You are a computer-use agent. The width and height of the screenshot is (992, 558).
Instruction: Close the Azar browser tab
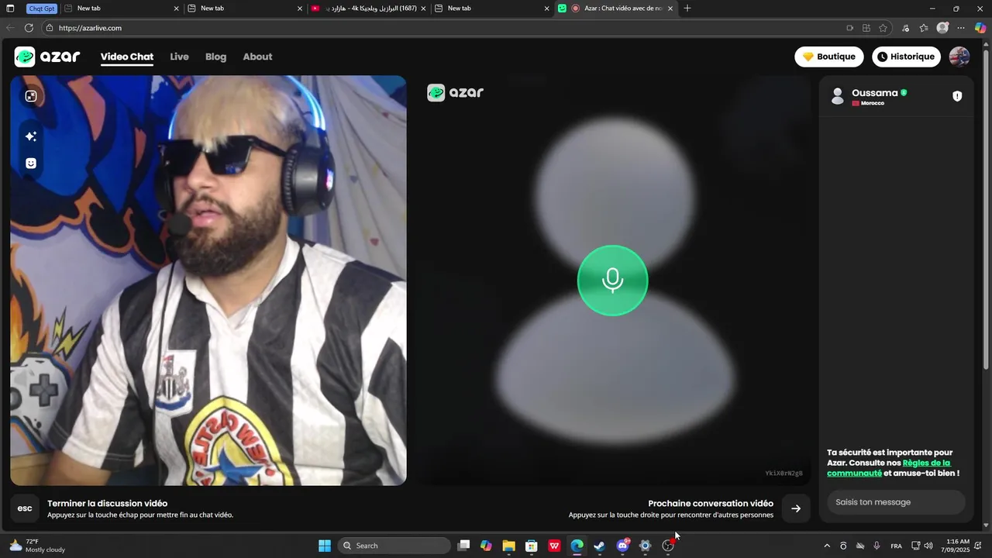(670, 9)
